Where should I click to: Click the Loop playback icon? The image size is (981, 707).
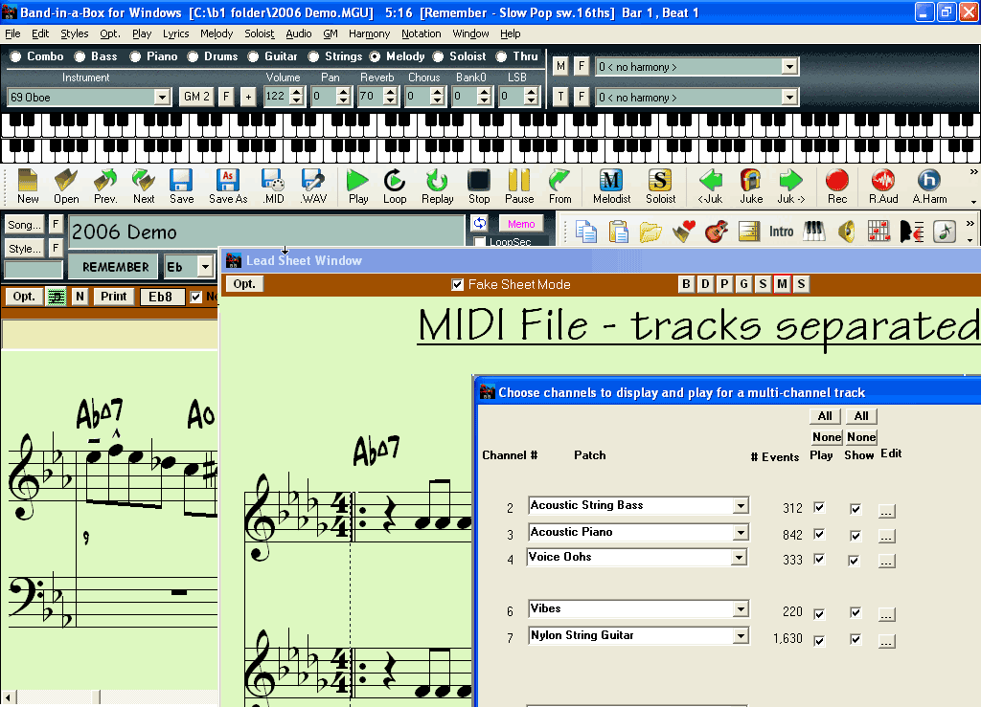coord(395,187)
